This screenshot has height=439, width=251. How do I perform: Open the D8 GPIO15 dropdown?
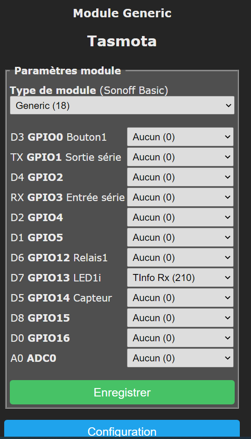(180, 318)
